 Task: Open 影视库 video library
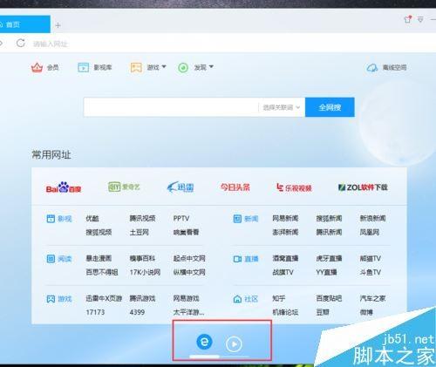95,67
